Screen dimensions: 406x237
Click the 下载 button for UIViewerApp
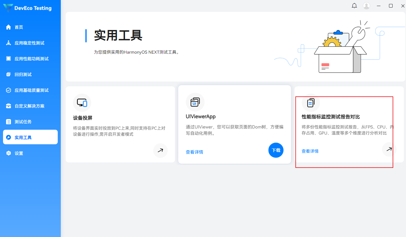[276, 150]
